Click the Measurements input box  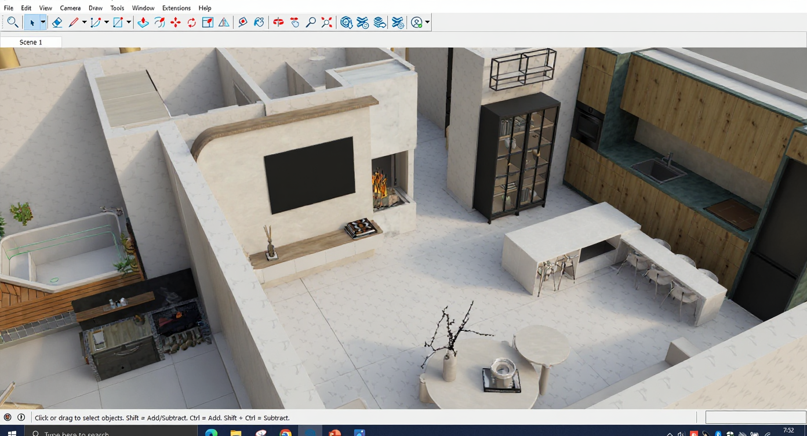755,417
